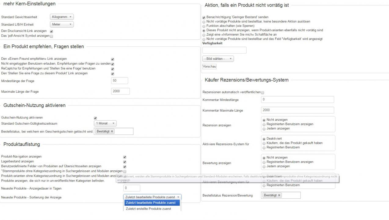Click the Geschenkgutschein Bestellstatus tag field
The image size is (389, 220).
tap(114, 131)
